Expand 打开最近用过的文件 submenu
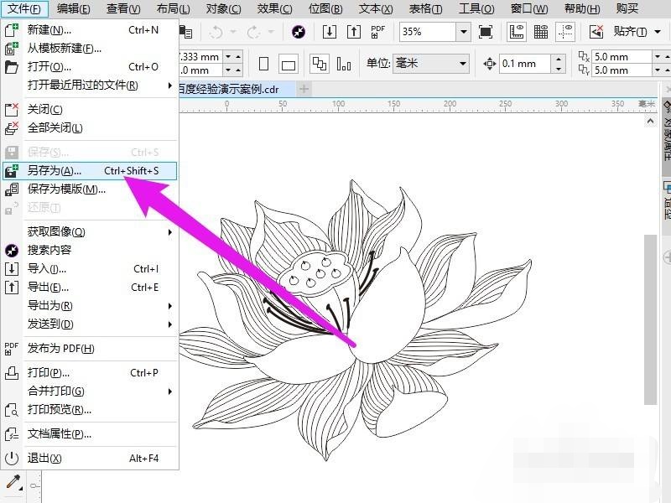 [170, 86]
